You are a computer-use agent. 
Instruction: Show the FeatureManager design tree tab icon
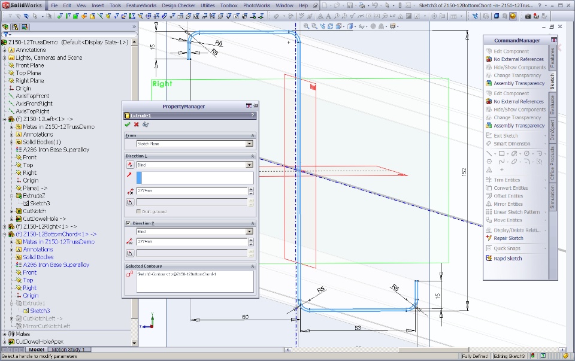click(x=5, y=27)
